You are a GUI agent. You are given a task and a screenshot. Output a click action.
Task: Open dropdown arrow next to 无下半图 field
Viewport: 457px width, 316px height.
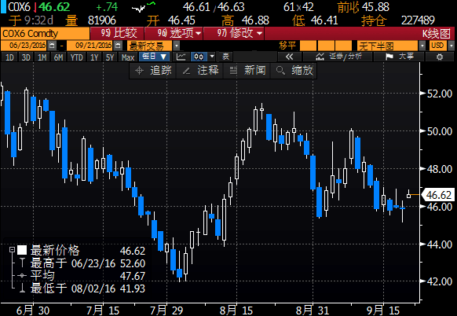[x=422, y=46]
